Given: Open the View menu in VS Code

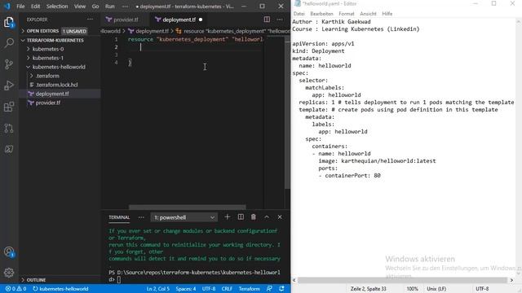Looking at the screenshot, I should pyautogui.click(x=80, y=7).
